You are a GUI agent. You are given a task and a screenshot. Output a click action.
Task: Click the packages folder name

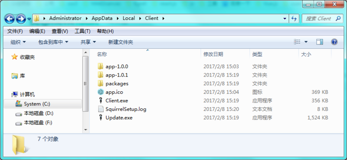[x=117, y=83]
